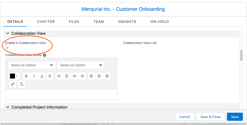Switch to the Details tab
Screen dimensions: 247x125
point(15,22)
